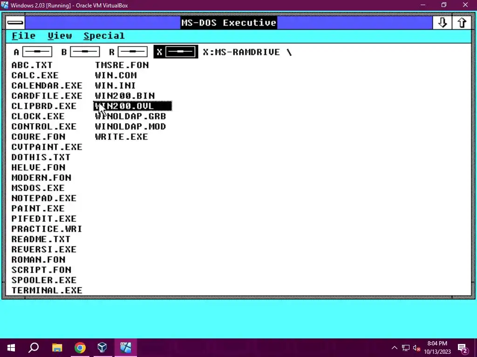Click the maximize up-arrow of MS-DOS Executive
Screen dimensions: 477x357
click(462, 23)
